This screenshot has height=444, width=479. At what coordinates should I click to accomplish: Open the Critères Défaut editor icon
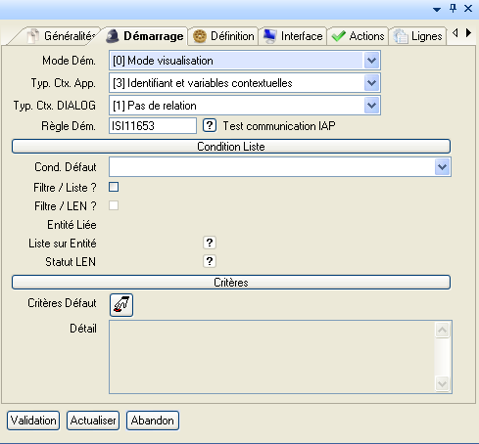(121, 305)
